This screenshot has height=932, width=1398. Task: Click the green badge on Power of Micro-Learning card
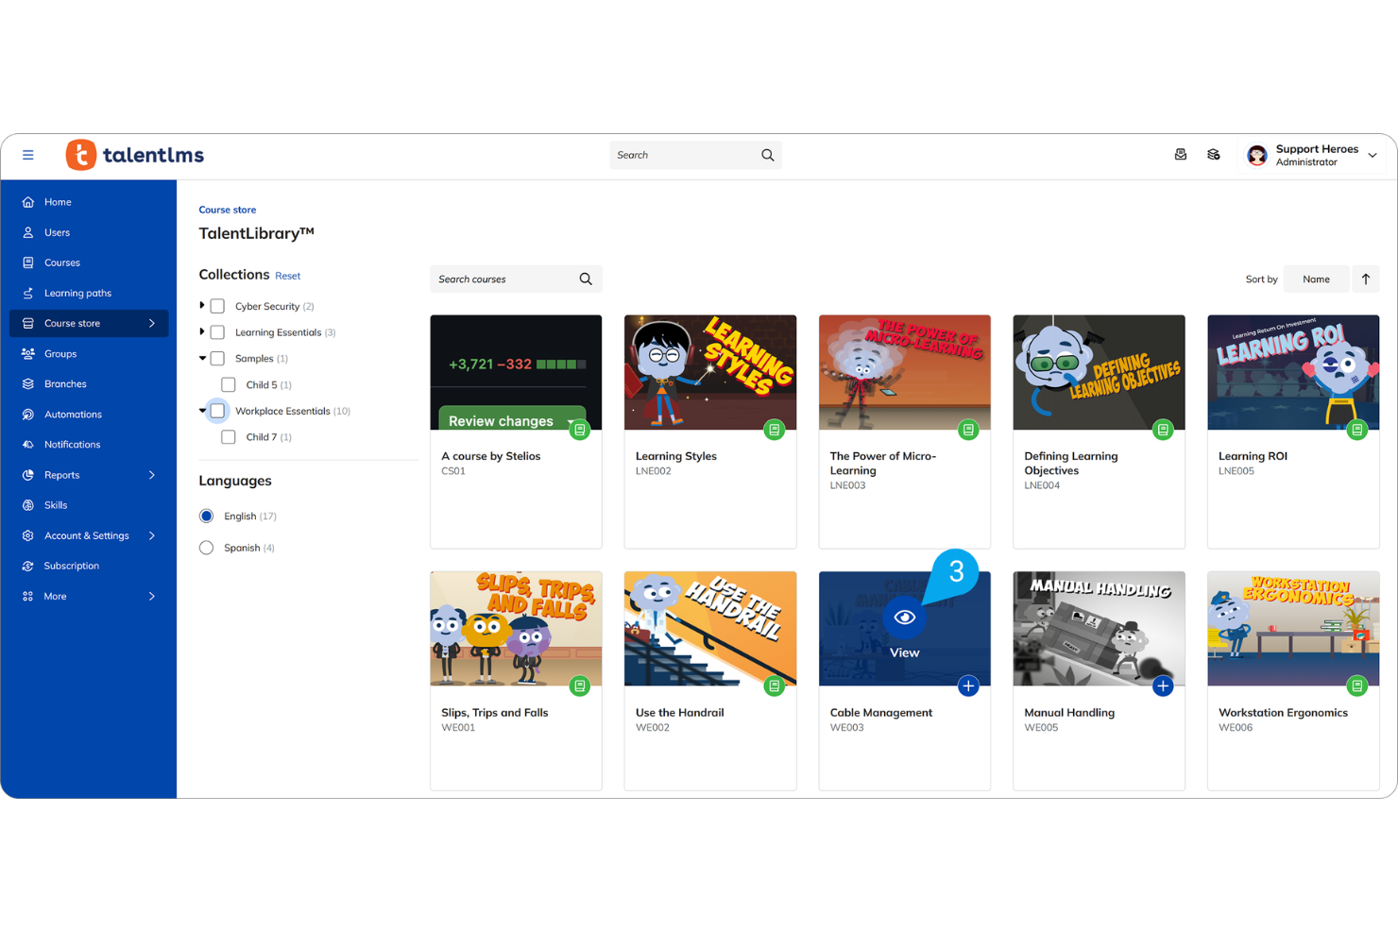pos(968,431)
